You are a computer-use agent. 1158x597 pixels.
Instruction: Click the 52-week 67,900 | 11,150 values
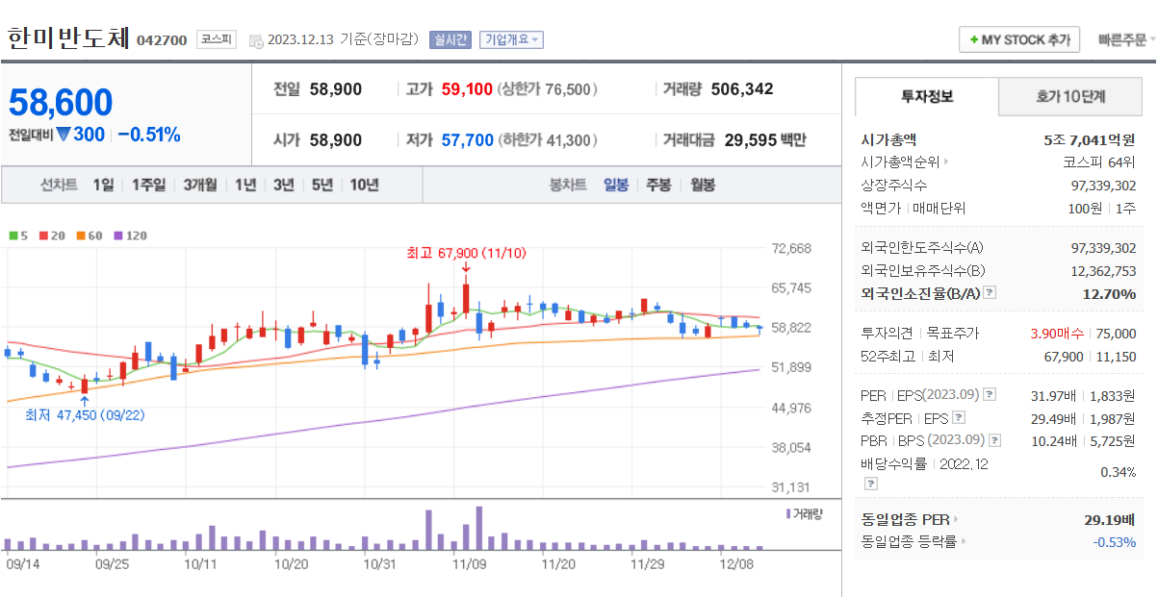[1090, 357]
